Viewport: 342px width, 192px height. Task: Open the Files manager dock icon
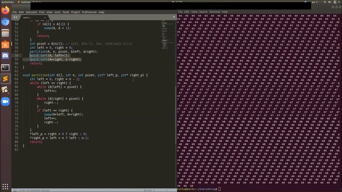(x=5, y=33)
